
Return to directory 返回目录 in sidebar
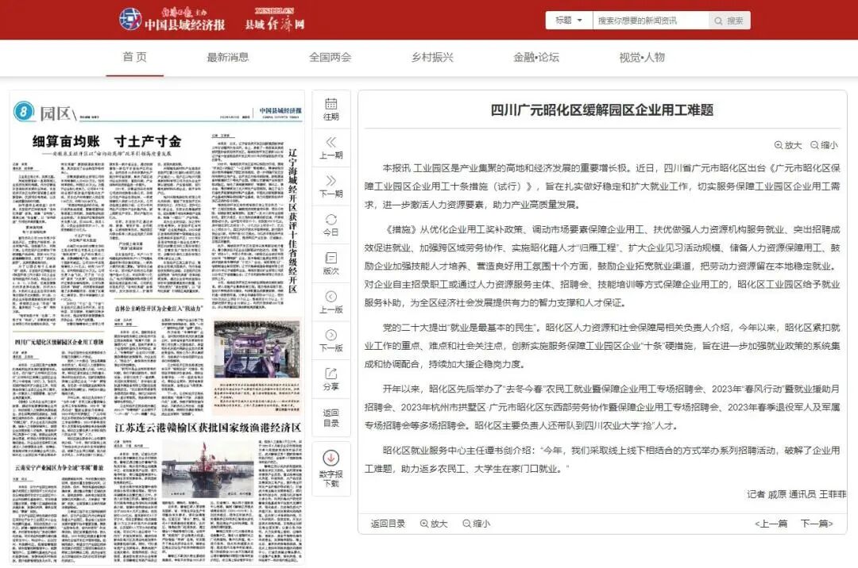tap(331, 418)
